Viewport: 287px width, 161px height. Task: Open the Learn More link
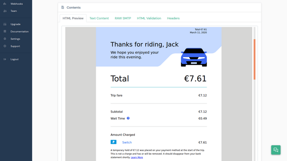pos(137,157)
